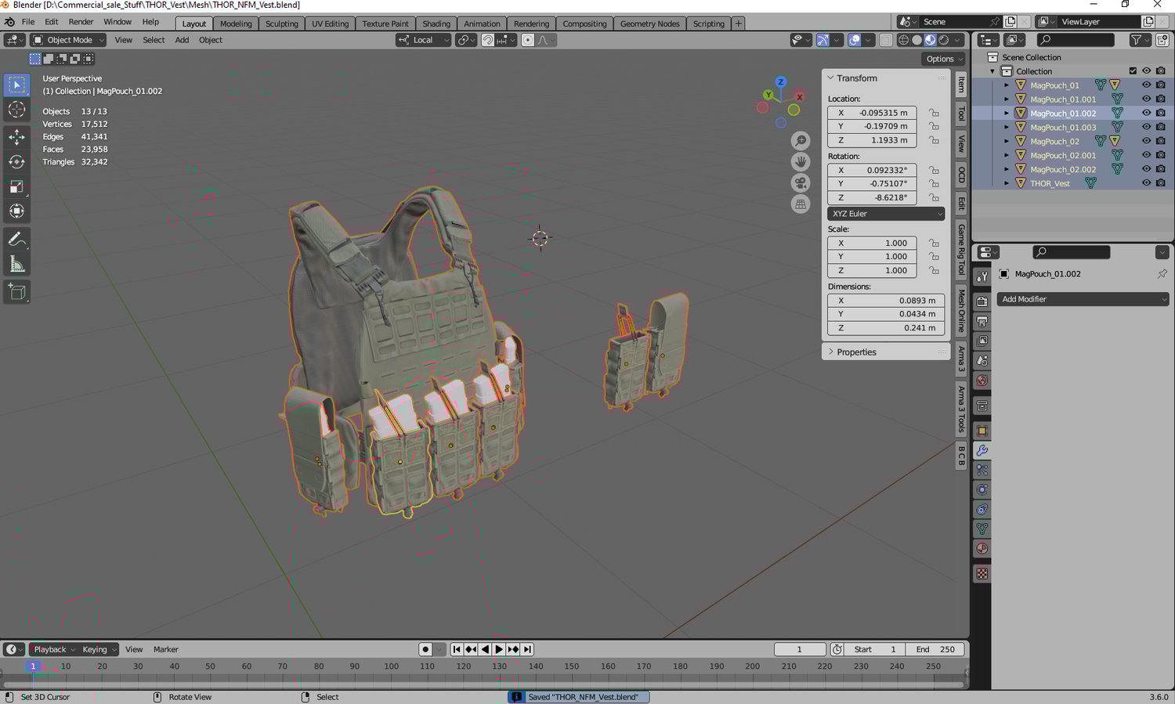Image resolution: width=1175 pixels, height=704 pixels.
Task: Open the Keying popover in timeline
Action: coord(99,649)
